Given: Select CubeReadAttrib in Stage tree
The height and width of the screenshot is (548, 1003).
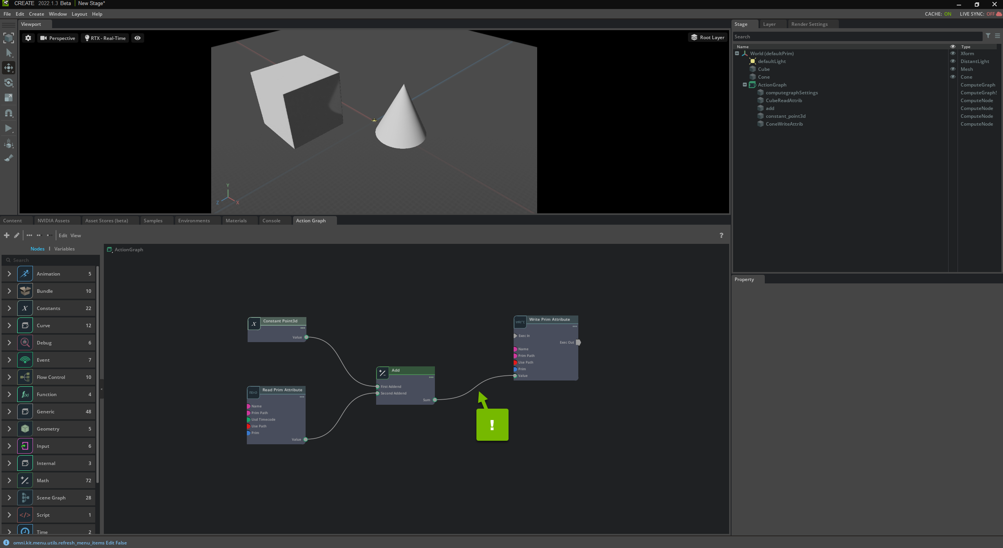Looking at the screenshot, I should (784, 100).
